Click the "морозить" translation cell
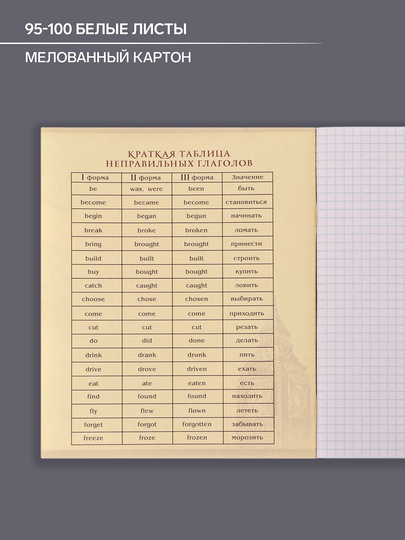 247,437
